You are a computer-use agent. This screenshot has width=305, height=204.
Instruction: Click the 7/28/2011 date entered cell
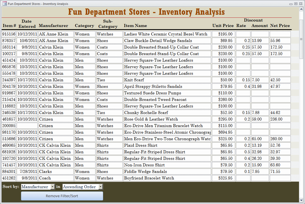pos(27,172)
